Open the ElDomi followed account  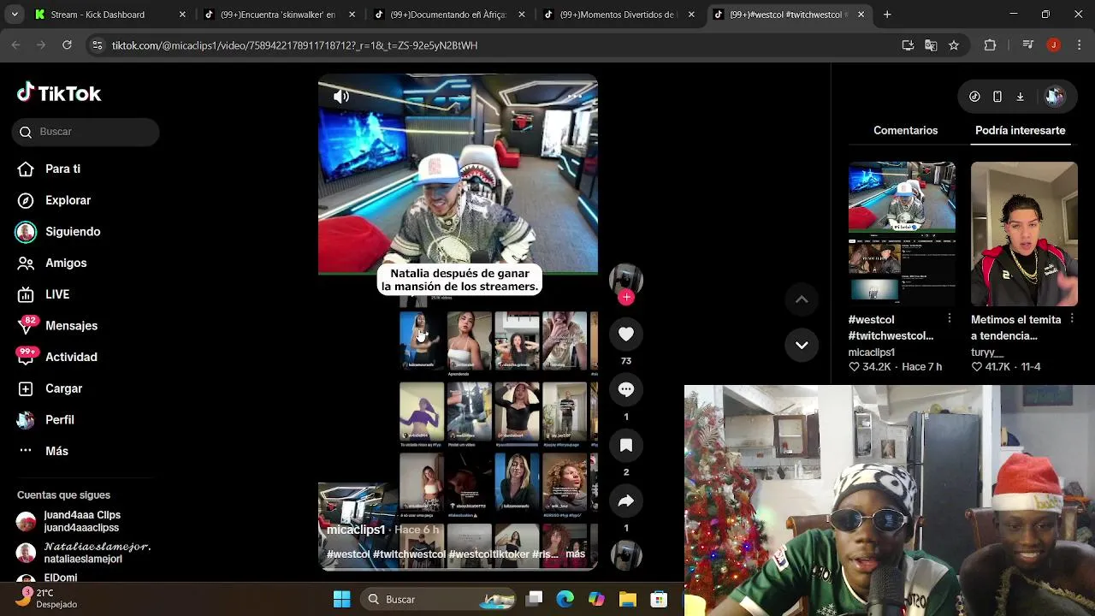(60, 577)
